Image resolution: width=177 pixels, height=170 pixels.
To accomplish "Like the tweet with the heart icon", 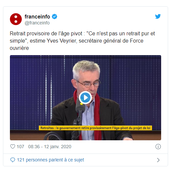I will [13, 147].
